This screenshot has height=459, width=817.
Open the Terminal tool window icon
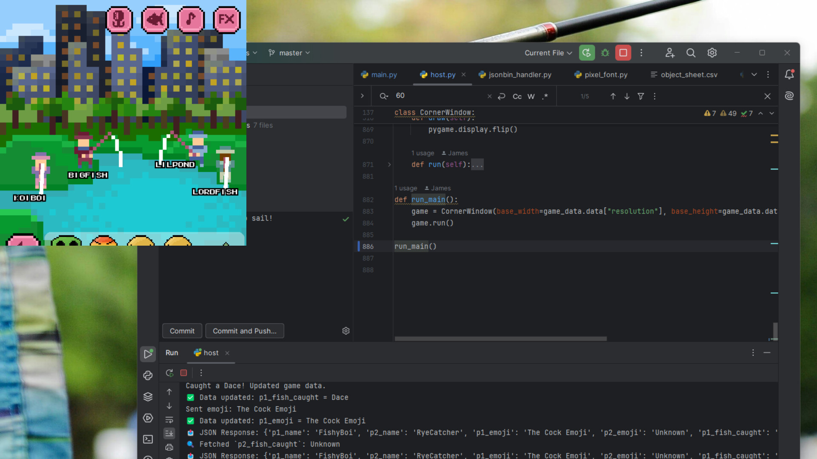[x=148, y=439]
